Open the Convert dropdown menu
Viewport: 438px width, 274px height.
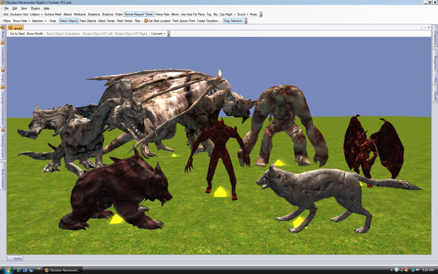[x=158, y=34]
